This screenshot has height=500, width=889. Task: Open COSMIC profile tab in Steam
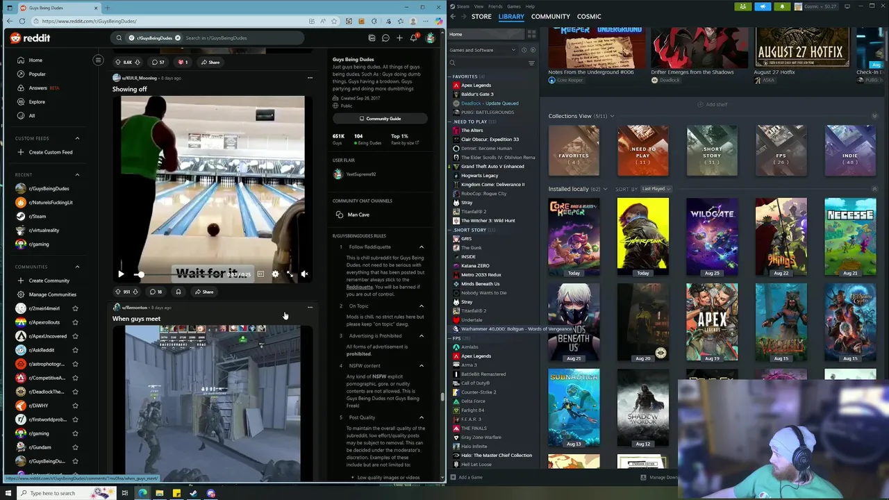pos(589,17)
